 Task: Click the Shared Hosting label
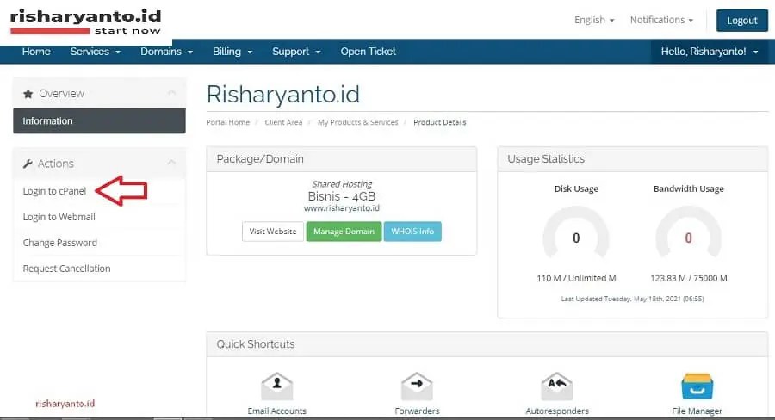coord(342,184)
